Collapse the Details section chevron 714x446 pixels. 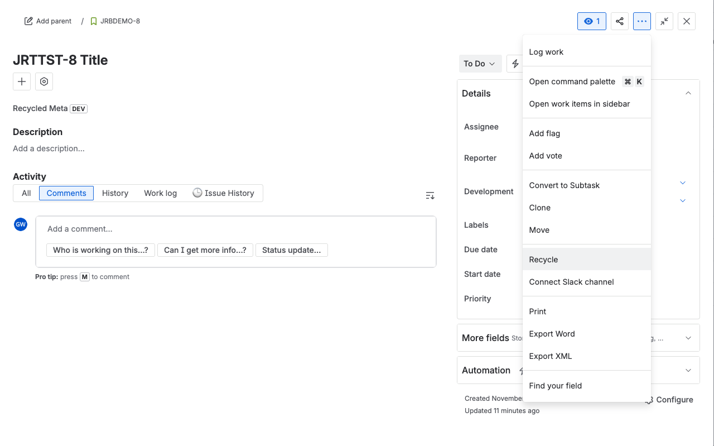click(688, 93)
